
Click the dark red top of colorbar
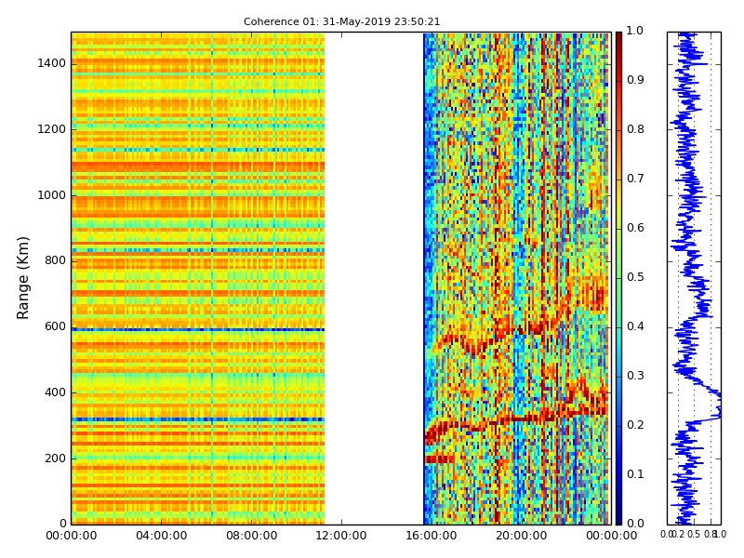pyautogui.click(x=618, y=40)
